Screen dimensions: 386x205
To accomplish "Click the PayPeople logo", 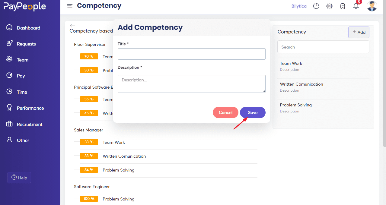I will tap(25, 6).
